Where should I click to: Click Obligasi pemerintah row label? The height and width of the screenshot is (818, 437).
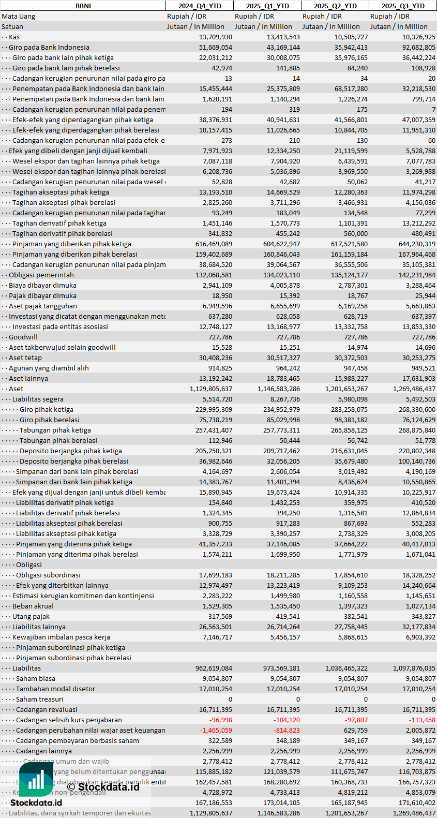click(x=41, y=275)
